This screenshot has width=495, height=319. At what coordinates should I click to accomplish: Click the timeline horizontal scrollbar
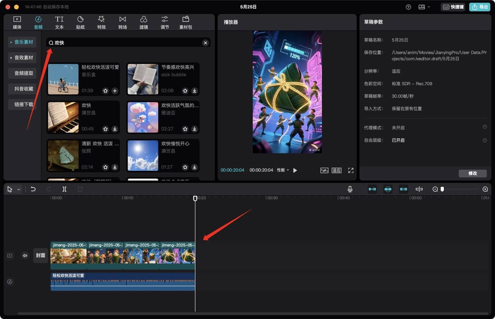[x=253, y=313]
